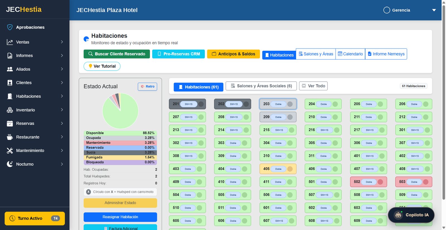Show Salones y Áreas Sociales (6) list
446x230 pixels.
[x=261, y=86]
